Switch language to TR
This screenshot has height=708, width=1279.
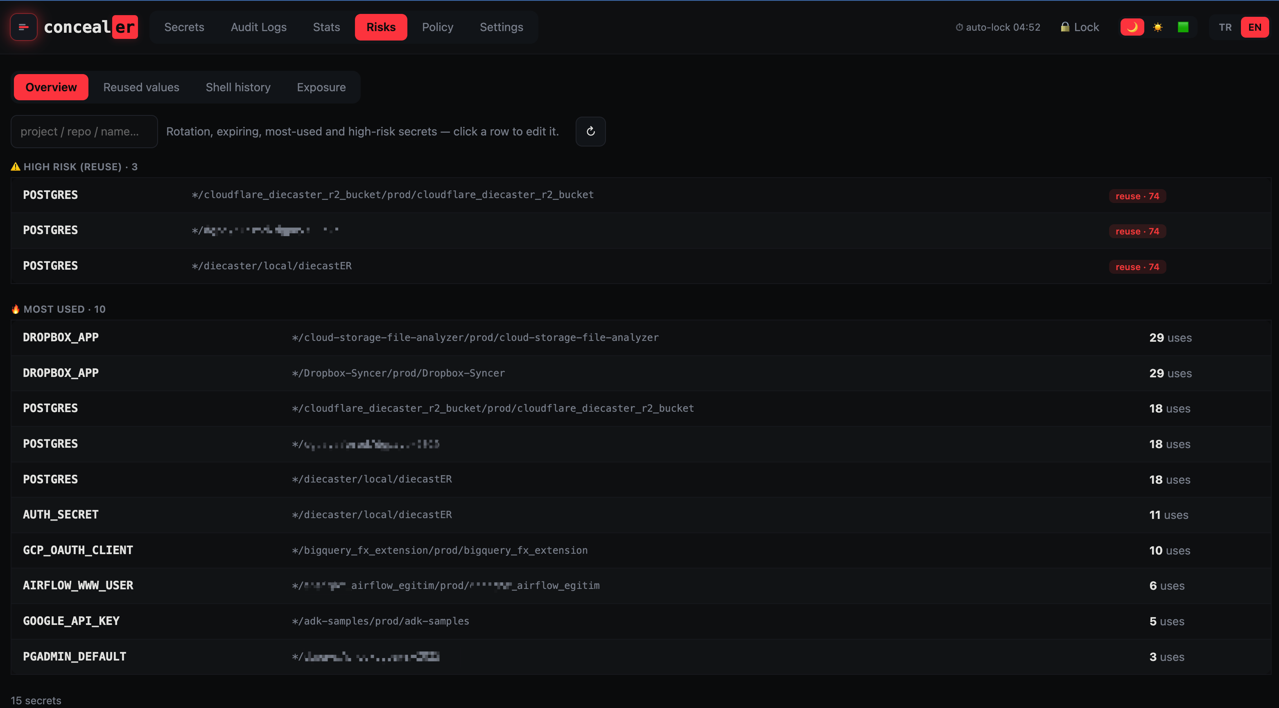(1225, 27)
